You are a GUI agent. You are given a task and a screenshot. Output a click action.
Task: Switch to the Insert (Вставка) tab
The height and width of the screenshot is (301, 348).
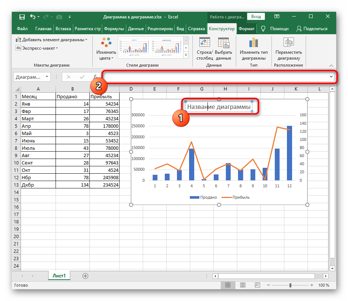coord(63,29)
